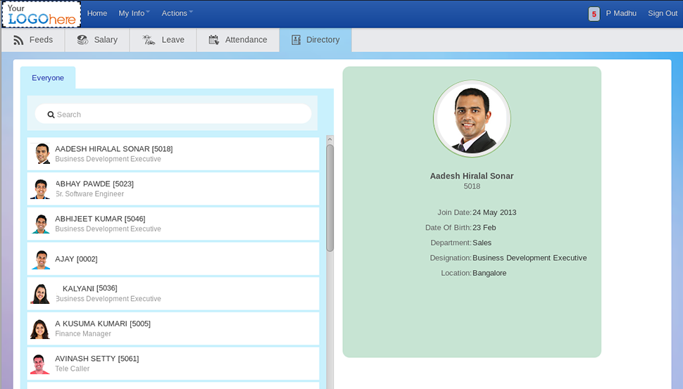
Task: Click the Your LOGO here logo
Action: 42,14
